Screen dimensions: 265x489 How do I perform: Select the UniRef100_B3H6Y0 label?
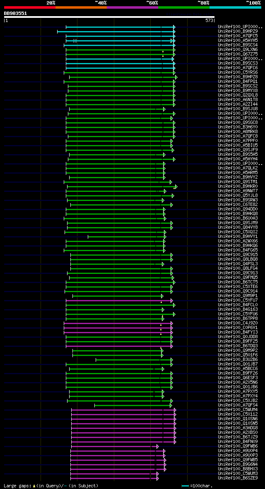click(x=238, y=127)
